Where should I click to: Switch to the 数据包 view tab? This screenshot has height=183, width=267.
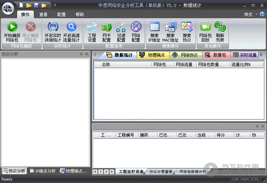tap(216, 55)
